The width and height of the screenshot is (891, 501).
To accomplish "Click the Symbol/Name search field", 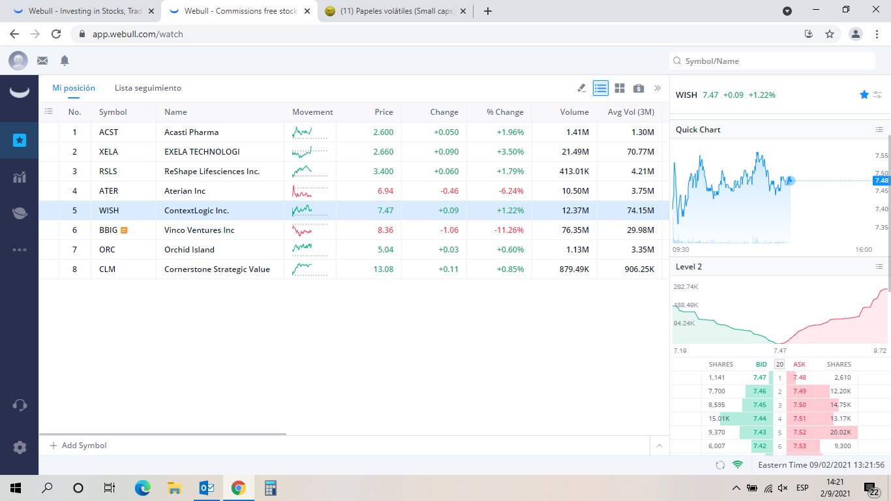I will pos(772,61).
